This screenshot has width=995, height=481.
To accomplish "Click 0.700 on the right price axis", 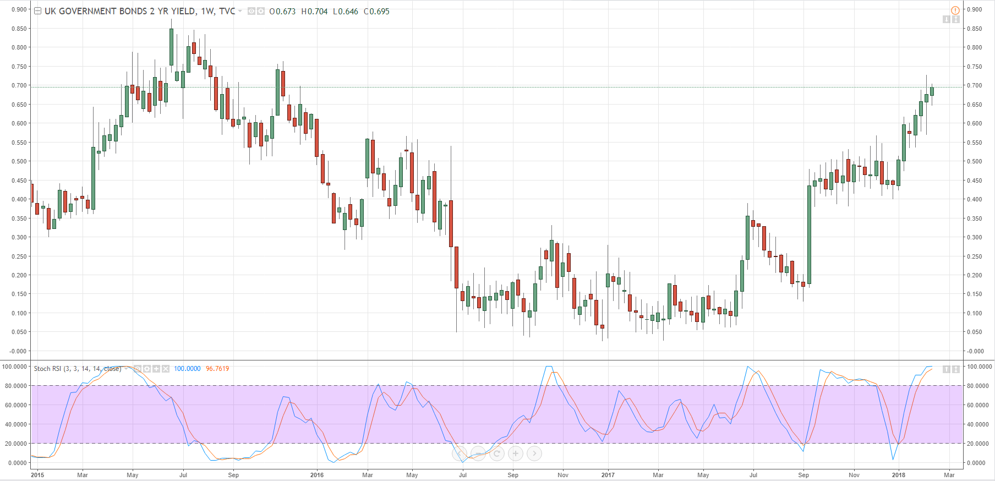I will point(975,85).
